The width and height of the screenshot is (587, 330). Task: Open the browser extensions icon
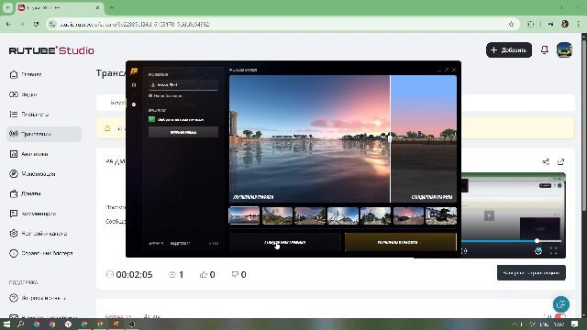530,24
